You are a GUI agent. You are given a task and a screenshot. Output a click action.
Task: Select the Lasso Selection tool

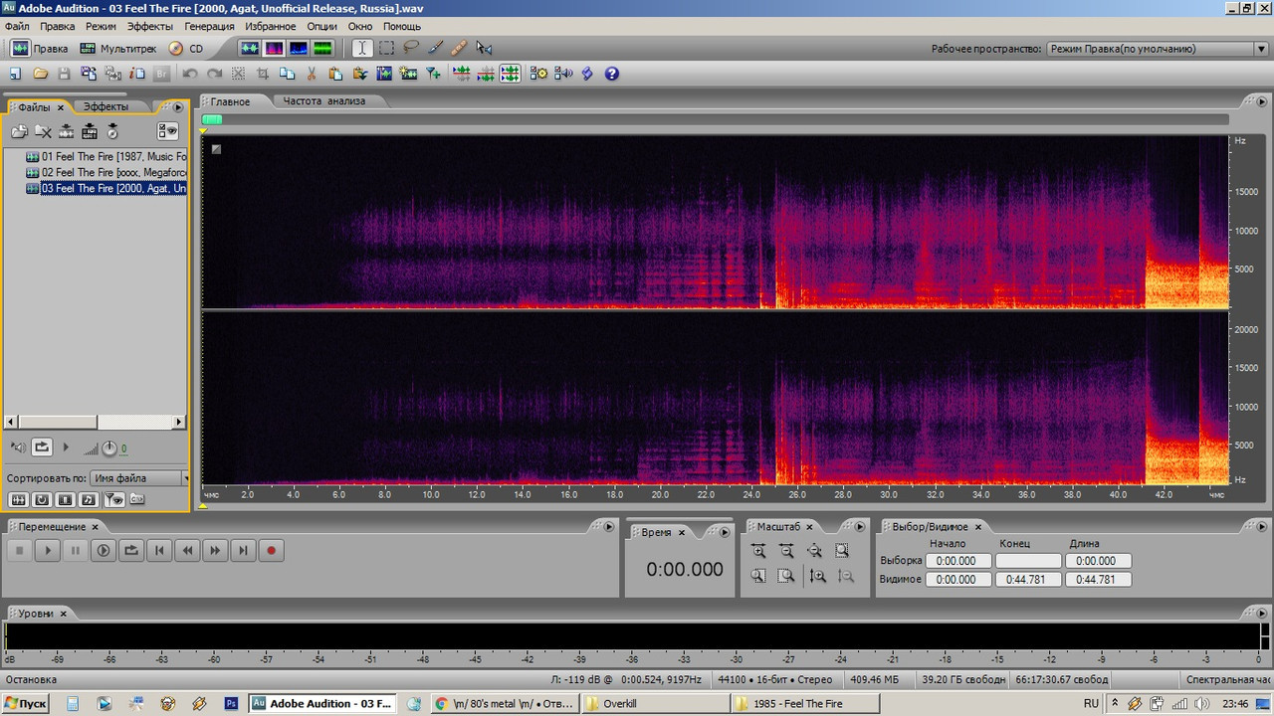[x=410, y=48]
